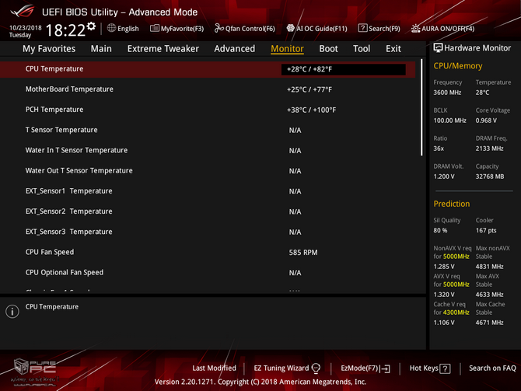Select the EXT_Sensor2 Temperature row
The height and width of the screenshot is (391, 521).
208,211
